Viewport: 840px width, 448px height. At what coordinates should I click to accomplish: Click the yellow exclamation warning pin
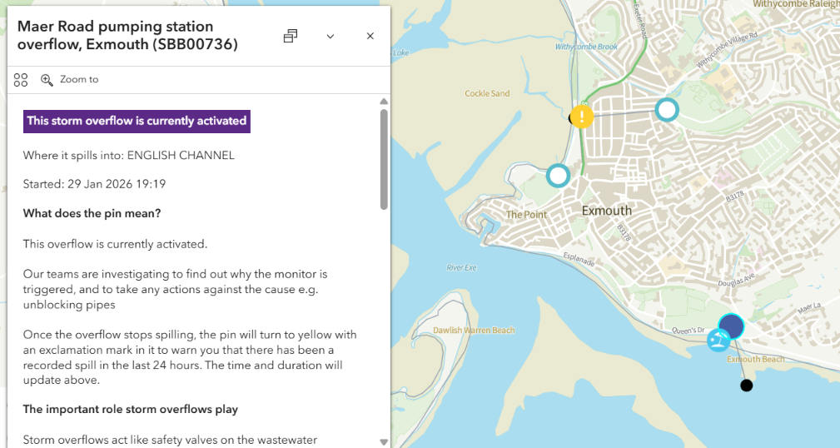[583, 117]
